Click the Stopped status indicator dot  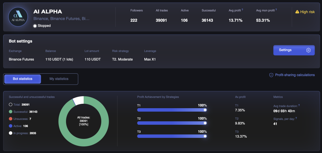click(x=35, y=26)
